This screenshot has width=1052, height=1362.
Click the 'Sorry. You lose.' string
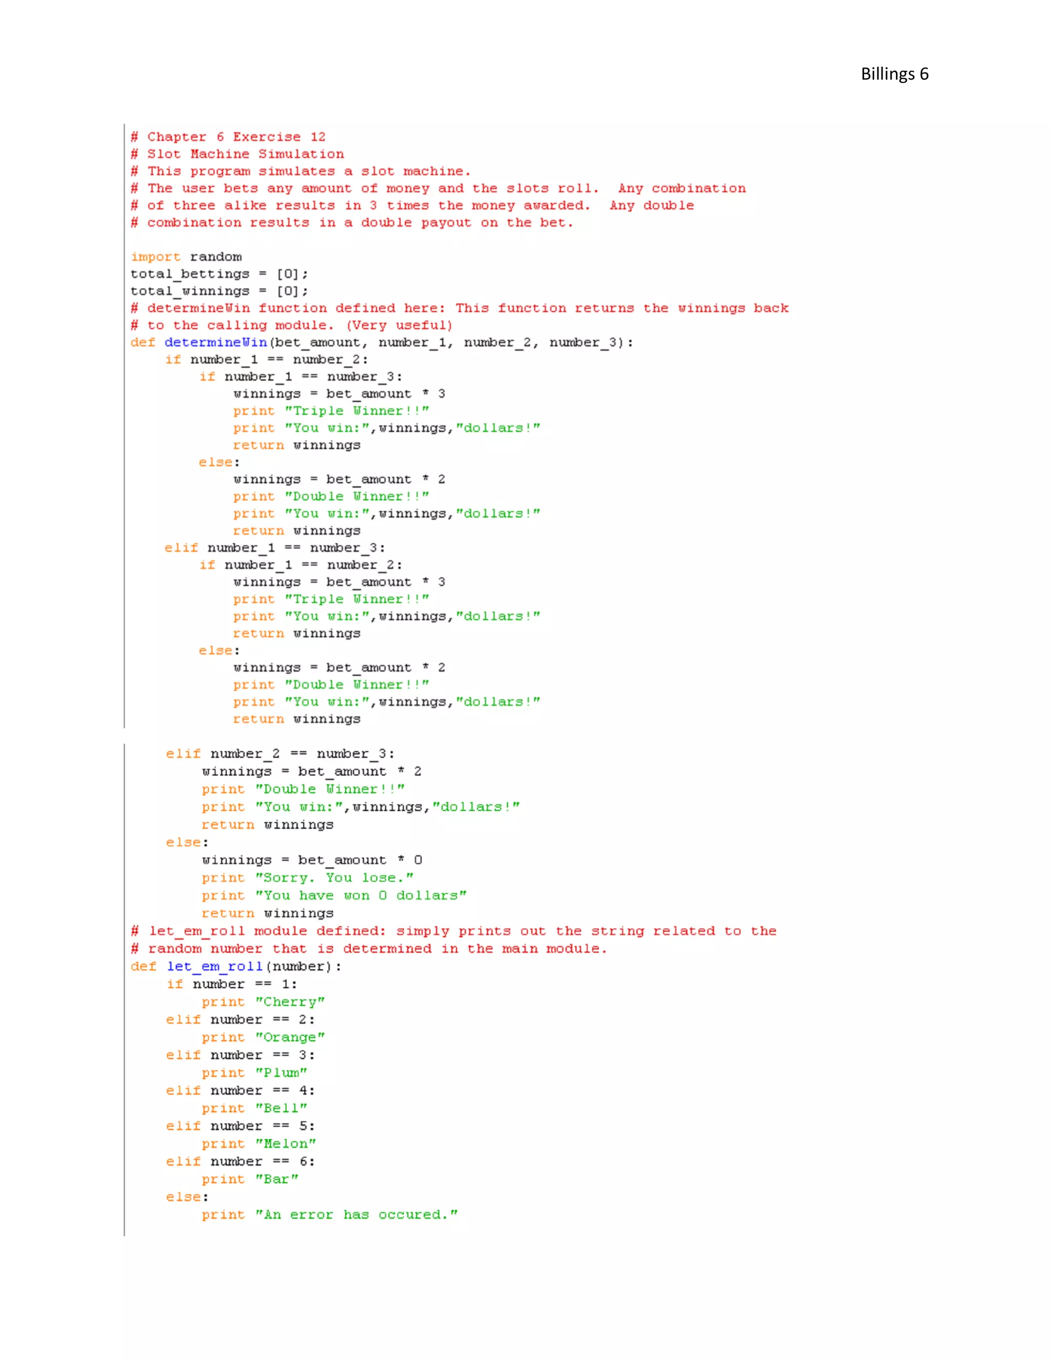point(334,878)
